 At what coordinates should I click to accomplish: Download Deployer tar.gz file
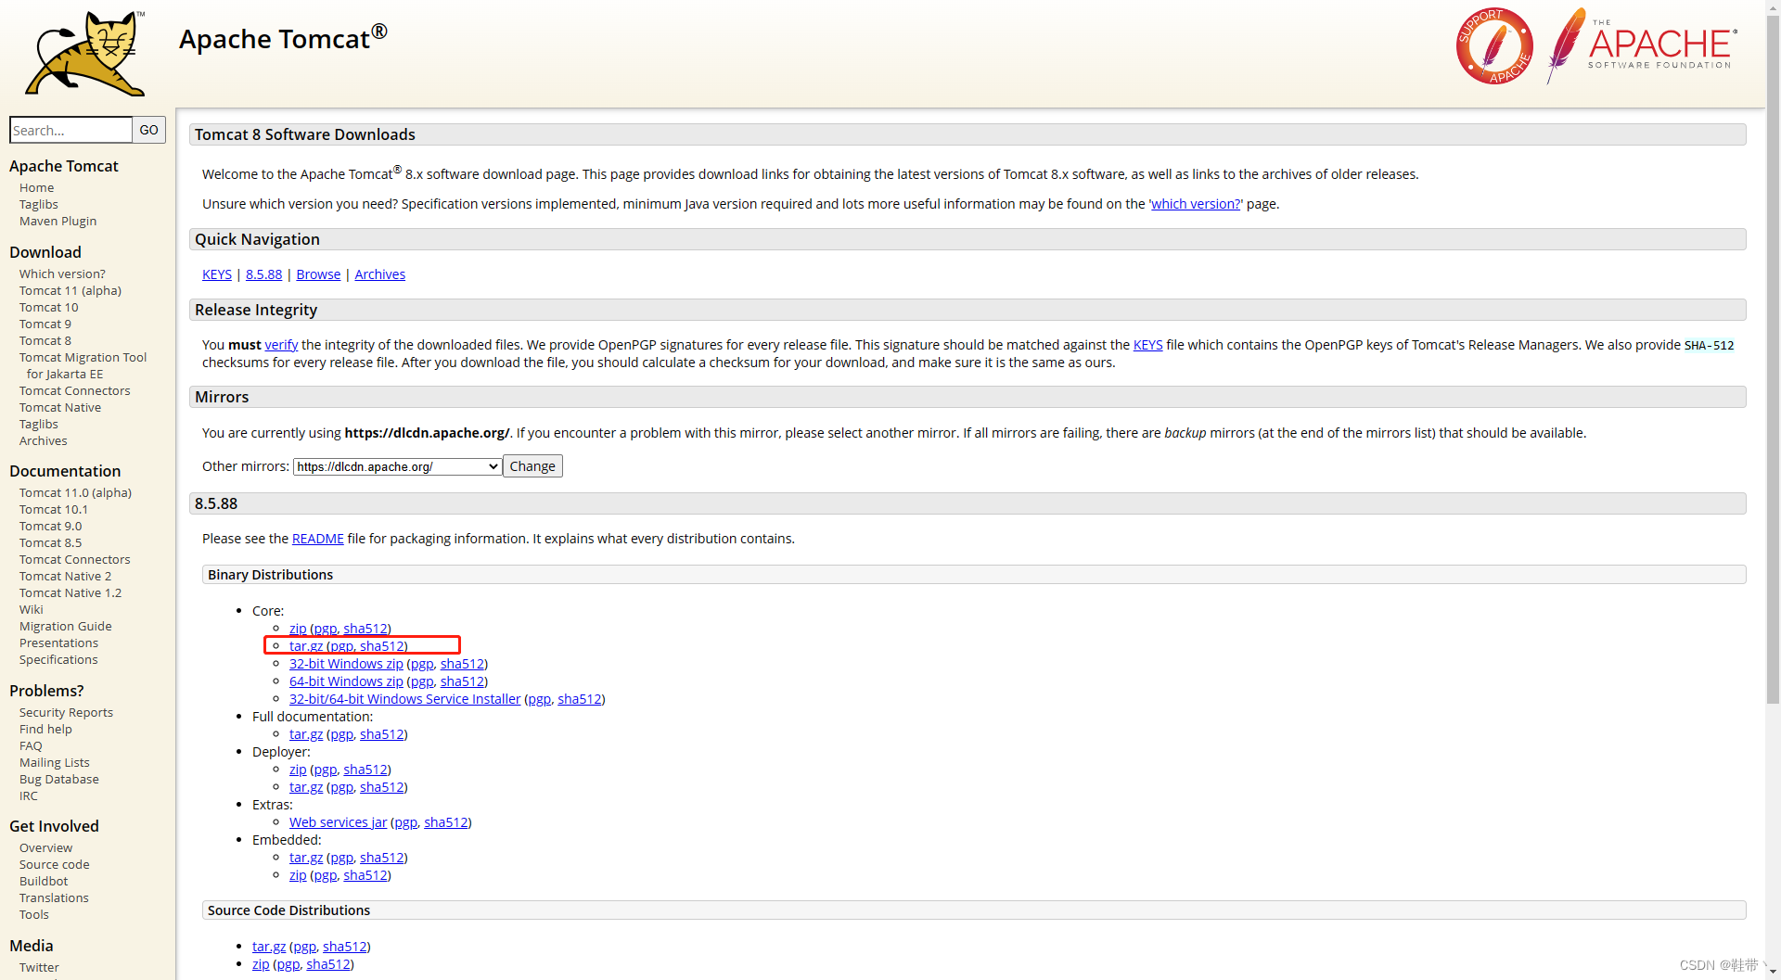coord(306,787)
